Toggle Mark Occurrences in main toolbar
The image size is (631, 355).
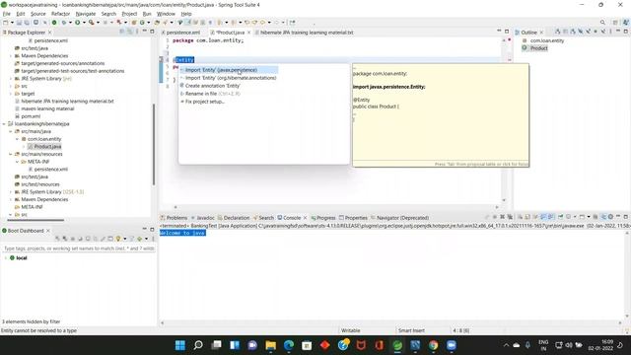[x=187, y=23]
